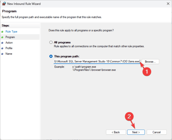Click the 'c:\path\program.exe' example text
The height and width of the screenshot is (140, 172).
84,67
